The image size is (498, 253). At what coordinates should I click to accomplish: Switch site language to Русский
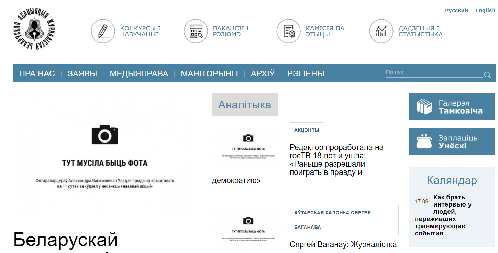coord(456,10)
